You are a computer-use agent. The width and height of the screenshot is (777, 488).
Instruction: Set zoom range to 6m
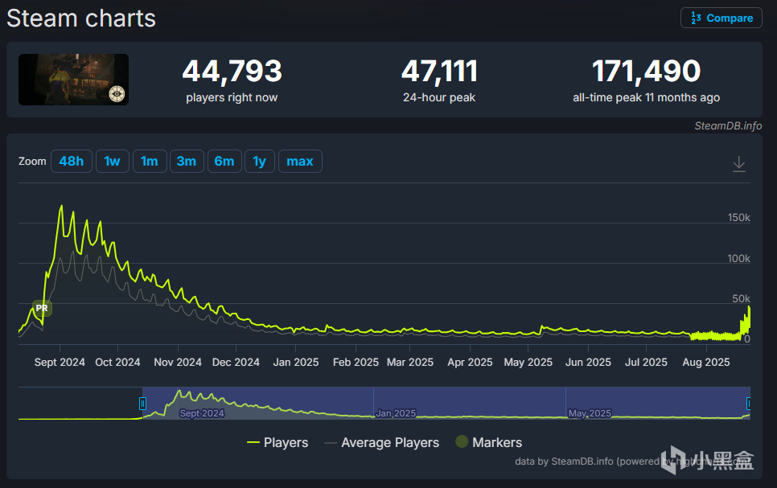point(224,161)
